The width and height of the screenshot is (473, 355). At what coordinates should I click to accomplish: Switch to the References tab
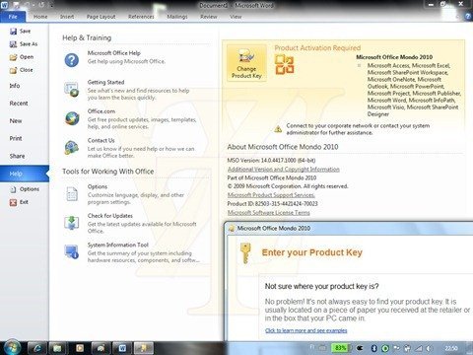(141, 17)
